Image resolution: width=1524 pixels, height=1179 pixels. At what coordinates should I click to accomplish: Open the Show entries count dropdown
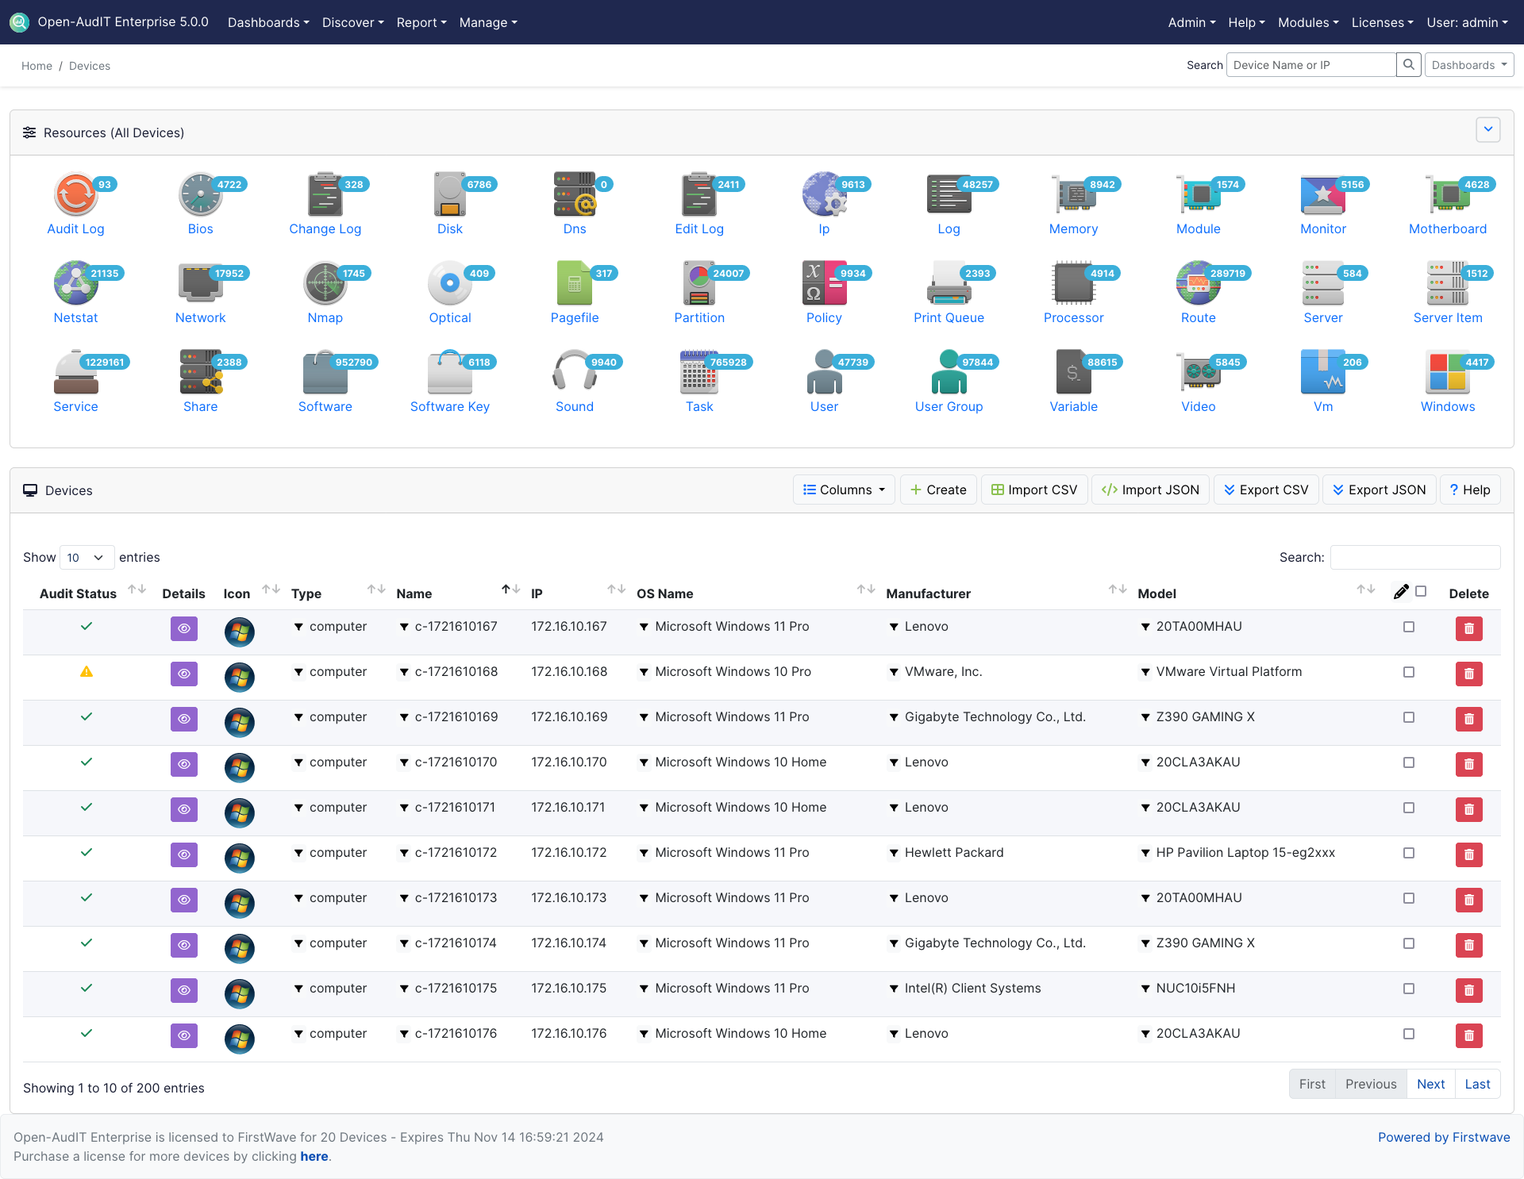click(87, 557)
